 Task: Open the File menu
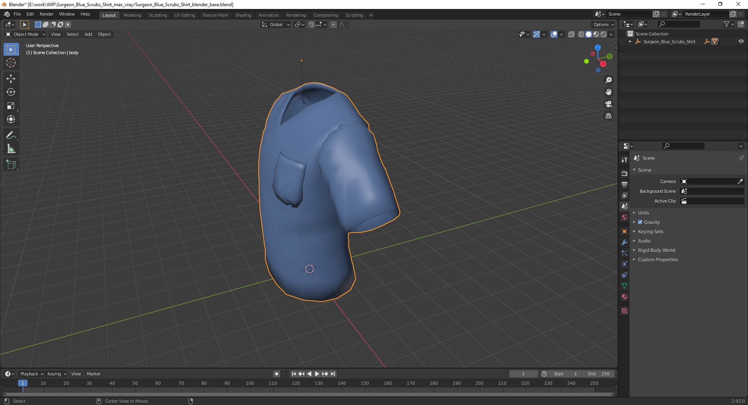tap(17, 14)
